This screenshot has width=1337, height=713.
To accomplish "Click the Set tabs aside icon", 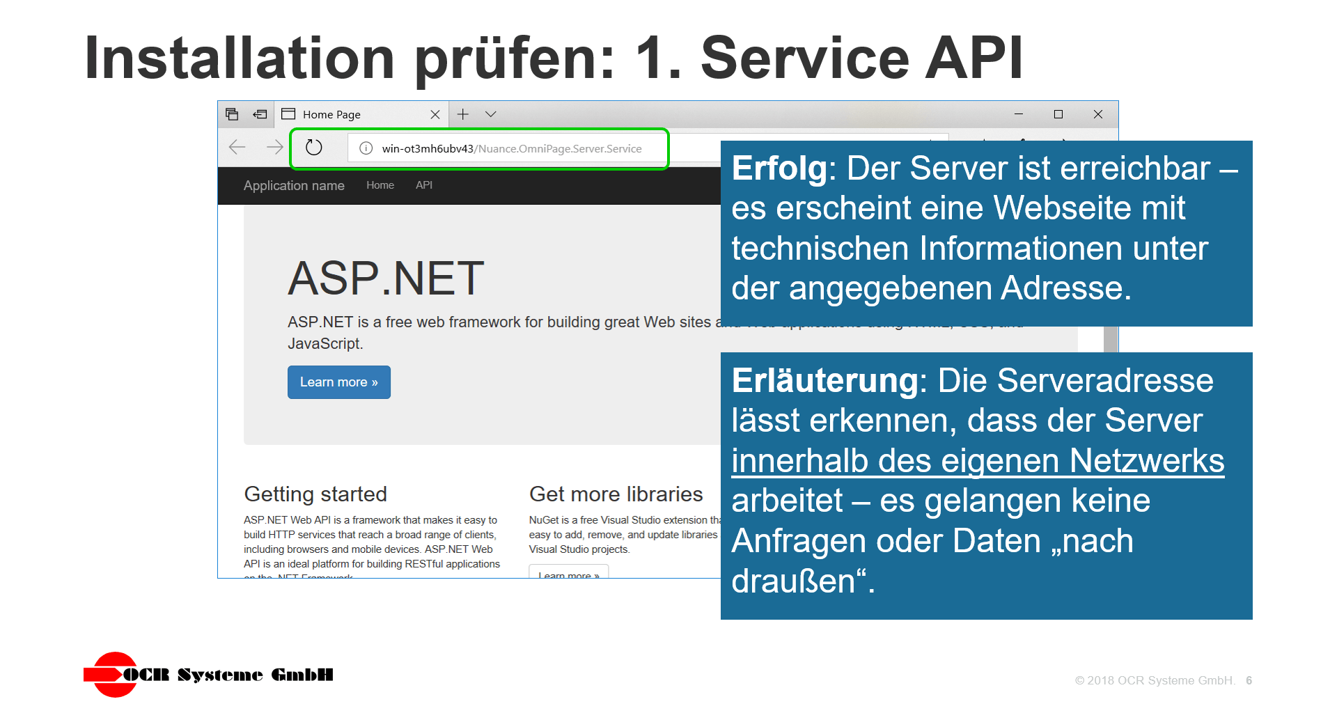I will pyautogui.click(x=258, y=113).
